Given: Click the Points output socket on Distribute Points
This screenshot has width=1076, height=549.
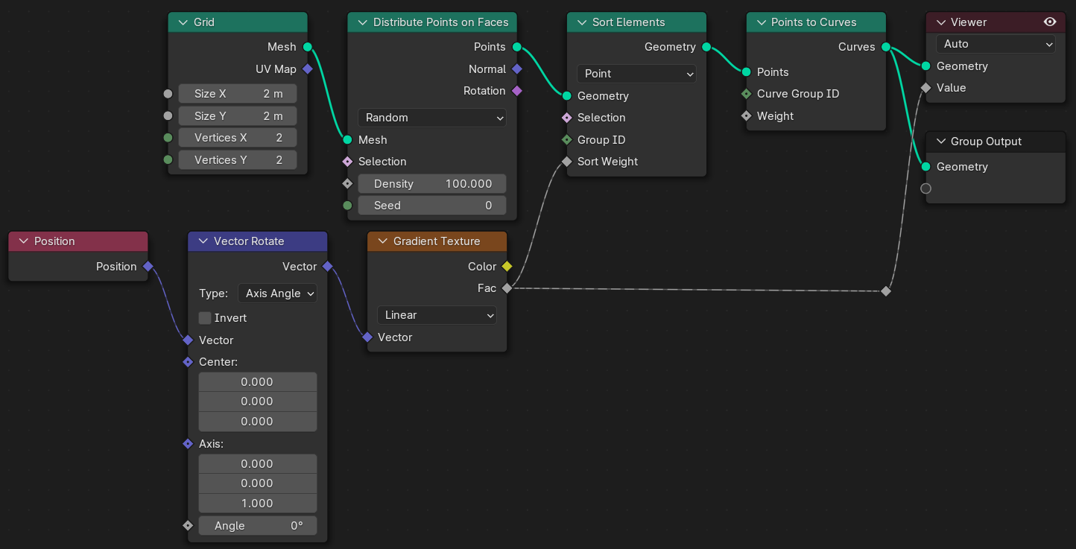Looking at the screenshot, I should (x=517, y=47).
